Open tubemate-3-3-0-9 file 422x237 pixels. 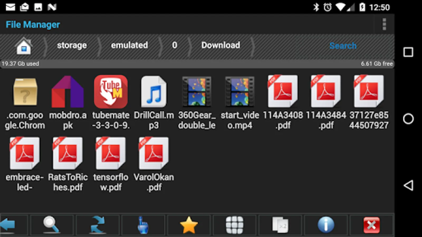(111, 103)
